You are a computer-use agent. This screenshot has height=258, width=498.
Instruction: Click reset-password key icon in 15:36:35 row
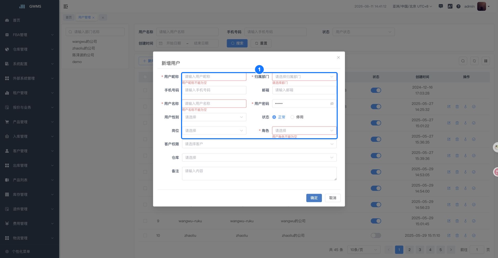coord(465,139)
